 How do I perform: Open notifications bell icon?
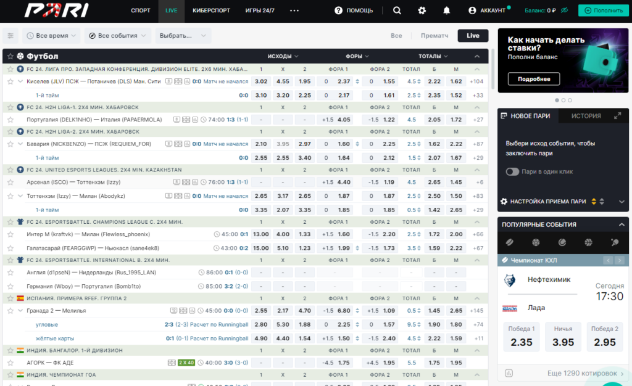(447, 10)
